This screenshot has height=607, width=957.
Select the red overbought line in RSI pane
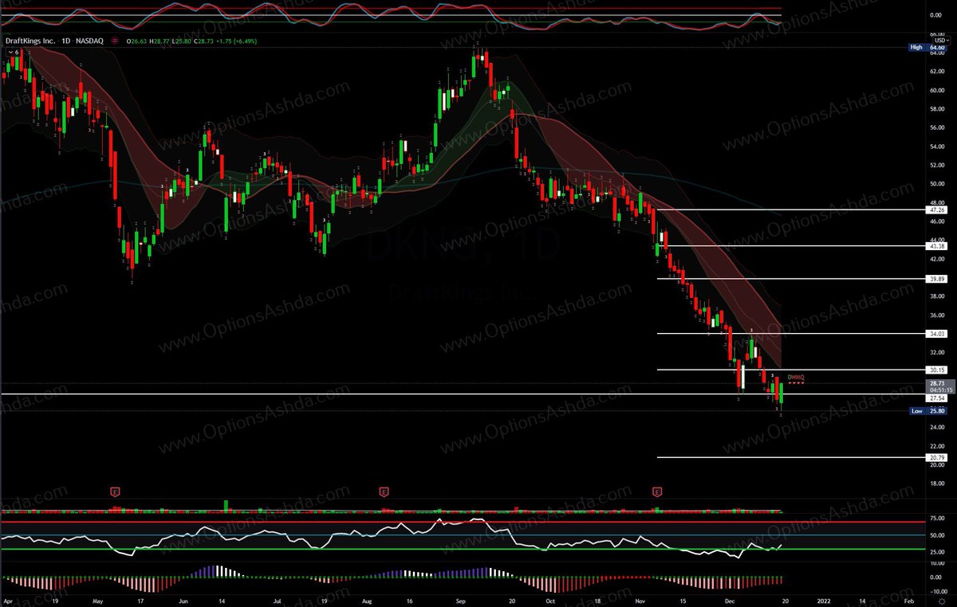click(463, 522)
